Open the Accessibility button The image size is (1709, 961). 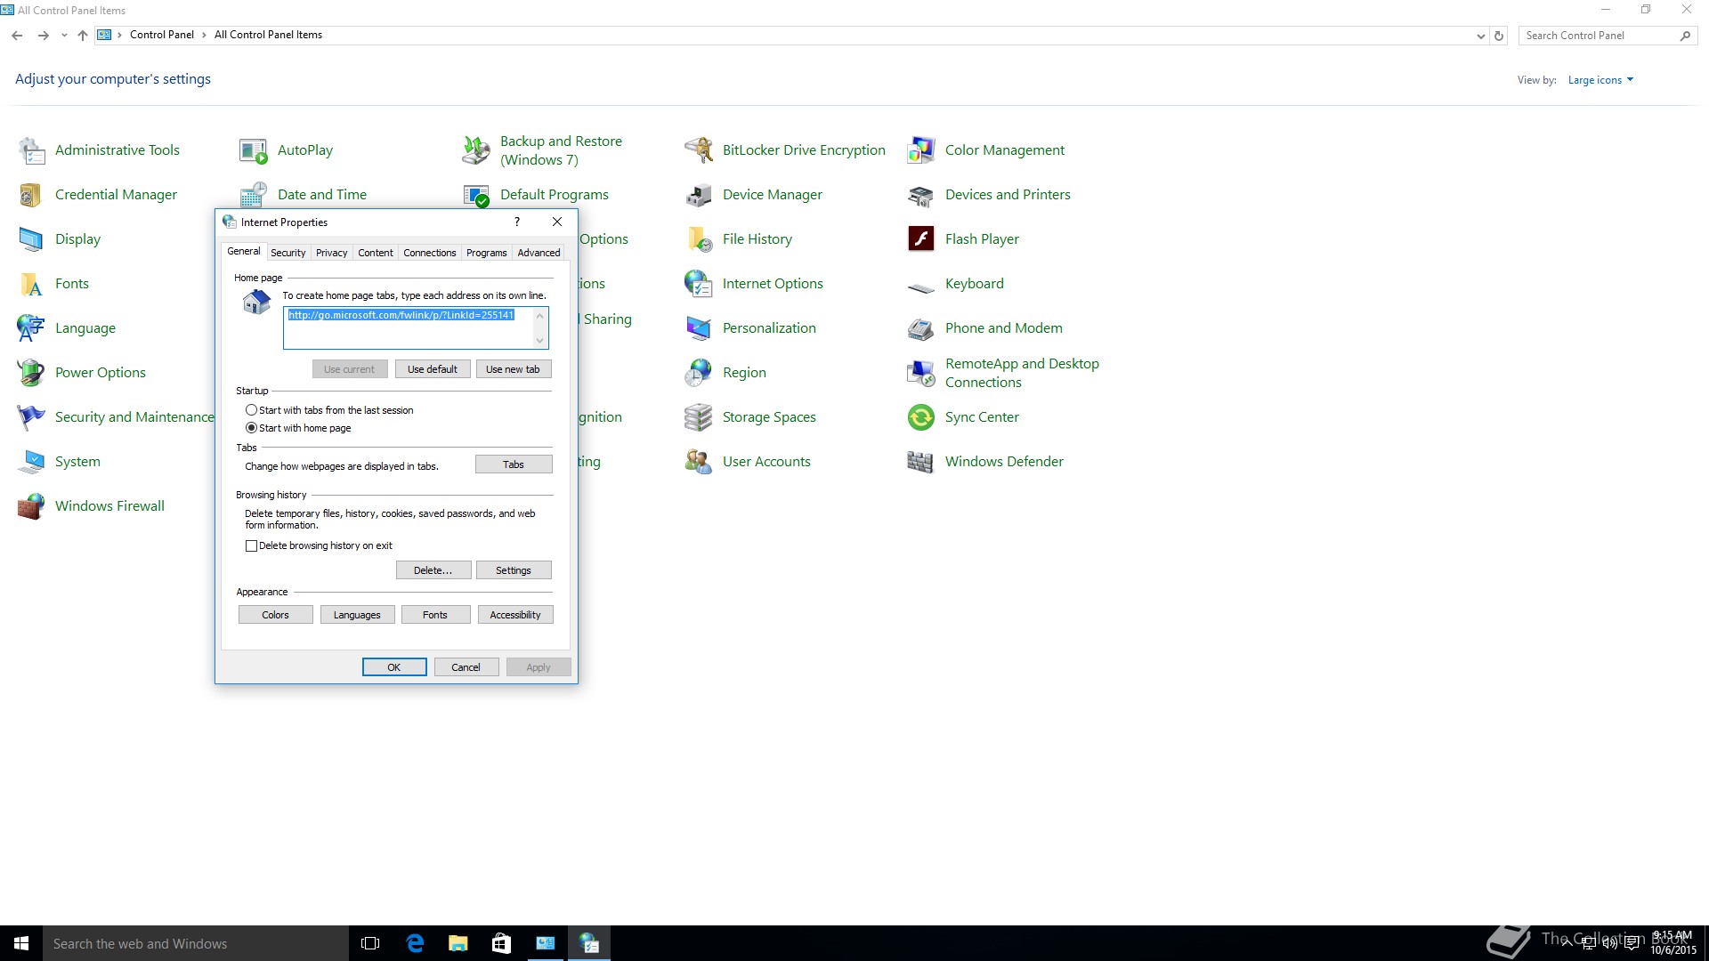pyautogui.click(x=515, y=615)
